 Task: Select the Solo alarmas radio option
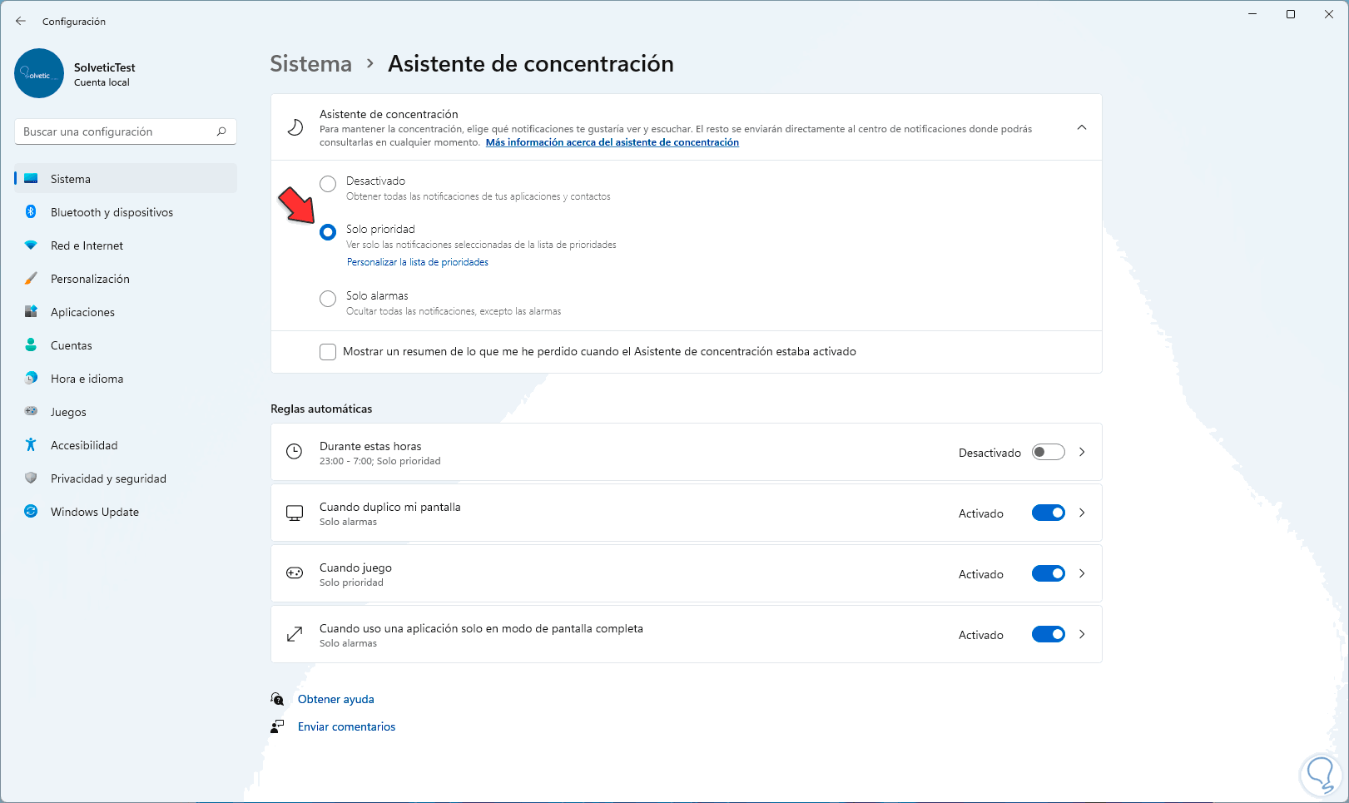point(328,298)
